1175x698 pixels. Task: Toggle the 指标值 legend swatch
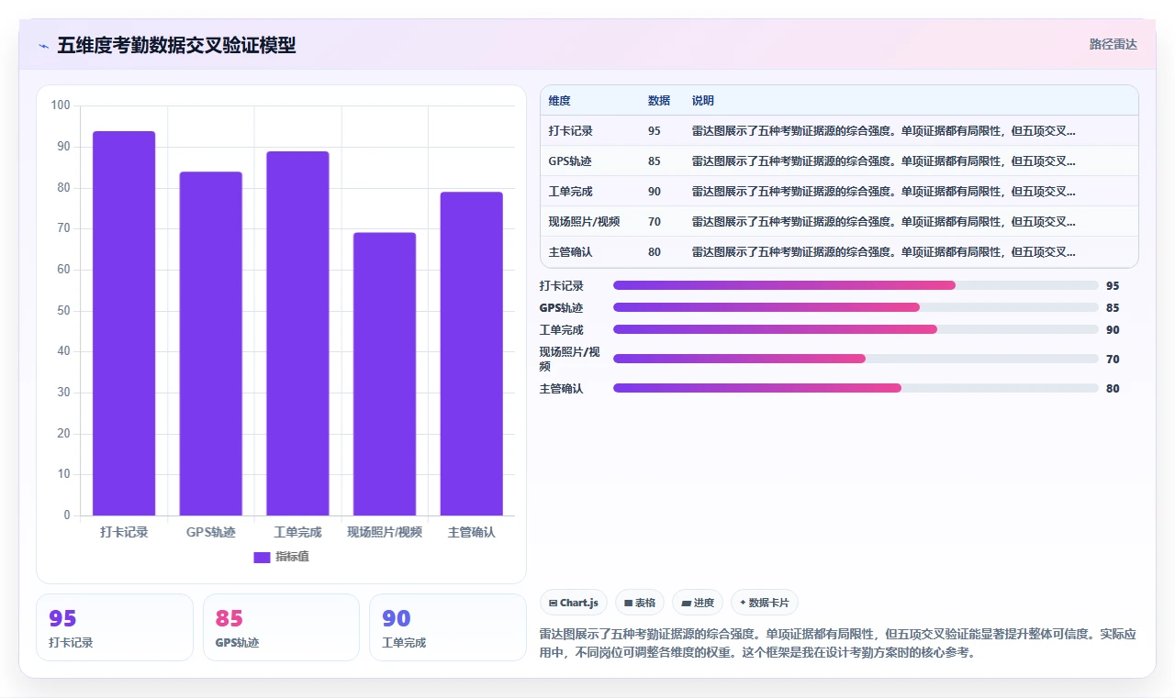click(x=262, y=557)
